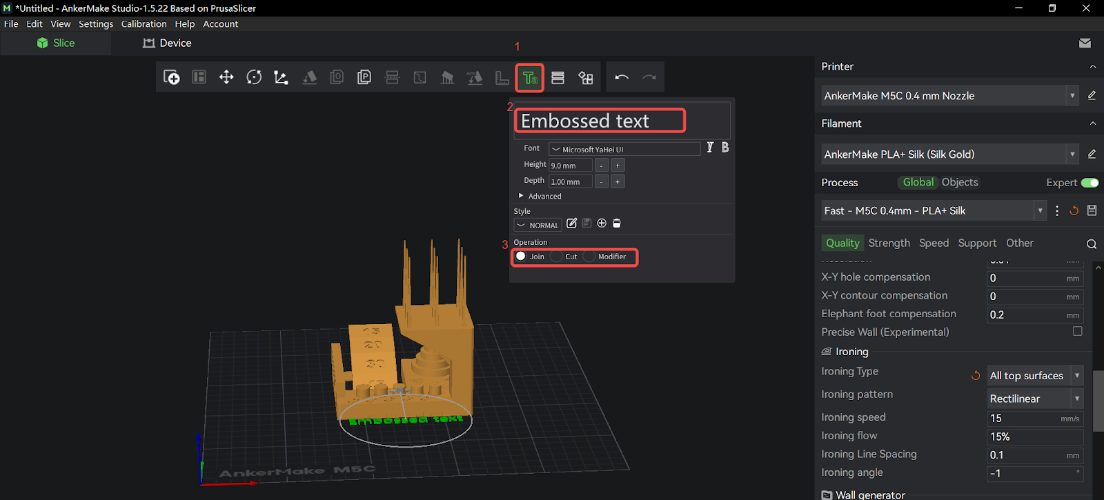Select the Scale tool

point(281,77)
